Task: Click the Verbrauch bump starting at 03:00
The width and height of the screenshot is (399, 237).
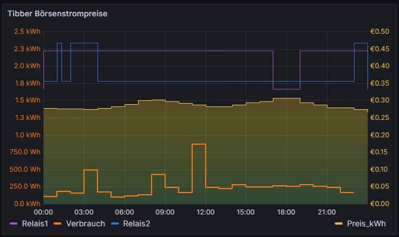Action: [x=91, y=170]
